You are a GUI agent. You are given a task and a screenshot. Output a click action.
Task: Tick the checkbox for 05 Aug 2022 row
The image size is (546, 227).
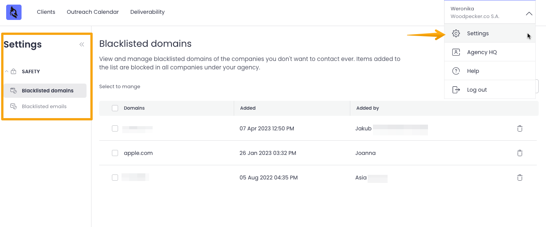115,178
